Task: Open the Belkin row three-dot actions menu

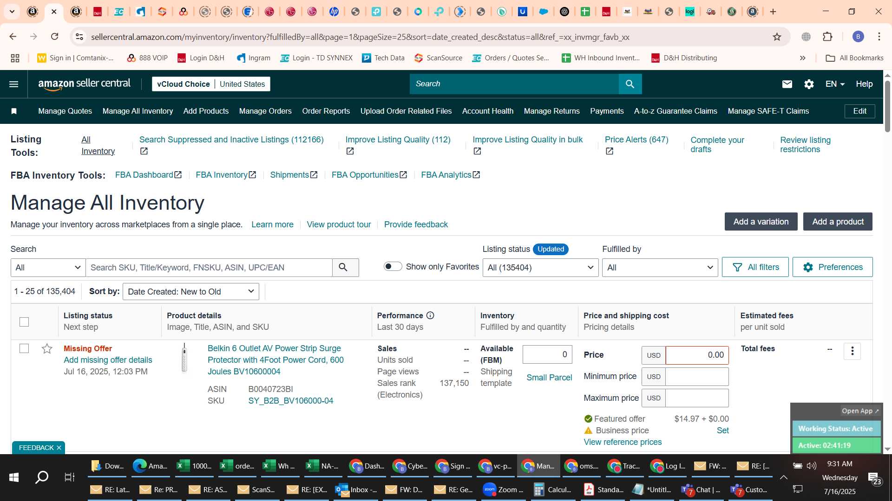Action: (x=852, y=351)
